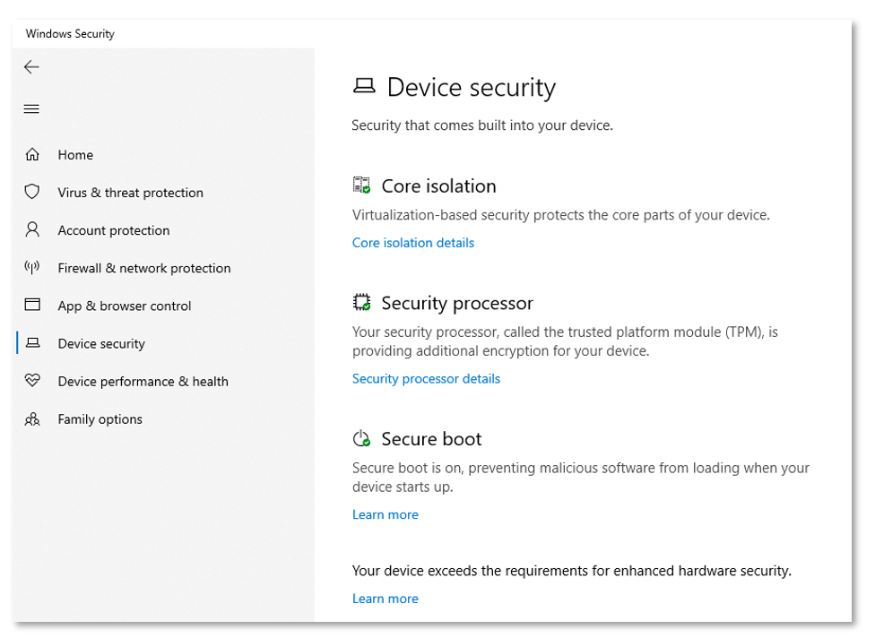The image size is (875, 638).
Task: Go to Device security in sidebar
Action: point(101,343)
